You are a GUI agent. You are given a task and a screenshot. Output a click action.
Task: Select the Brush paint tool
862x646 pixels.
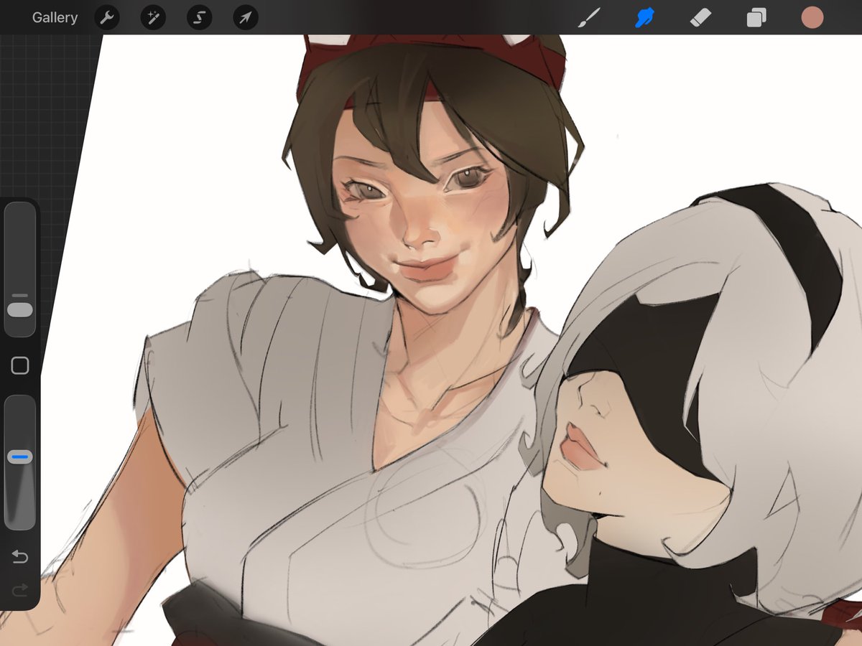tap(588, 17)
